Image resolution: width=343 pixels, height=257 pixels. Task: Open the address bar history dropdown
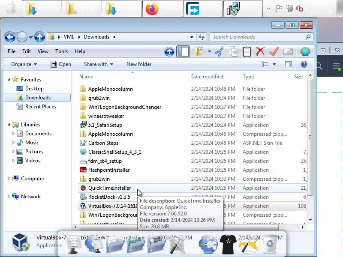pos(192,37)
